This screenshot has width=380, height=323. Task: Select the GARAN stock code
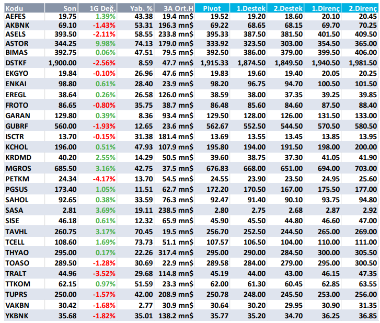(x=18, y=116)
